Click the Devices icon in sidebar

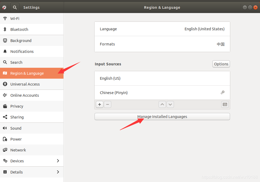click(5, 161)
